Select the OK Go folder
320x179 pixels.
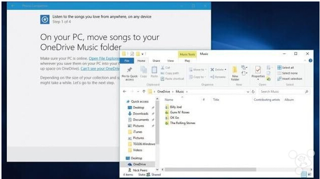coord(172,117)
